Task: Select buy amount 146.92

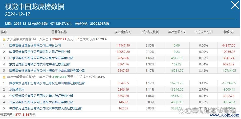Action: coord(123,102)
